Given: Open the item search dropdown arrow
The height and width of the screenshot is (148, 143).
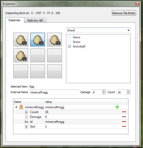Looking at the screenshot, I should (128, 30).
